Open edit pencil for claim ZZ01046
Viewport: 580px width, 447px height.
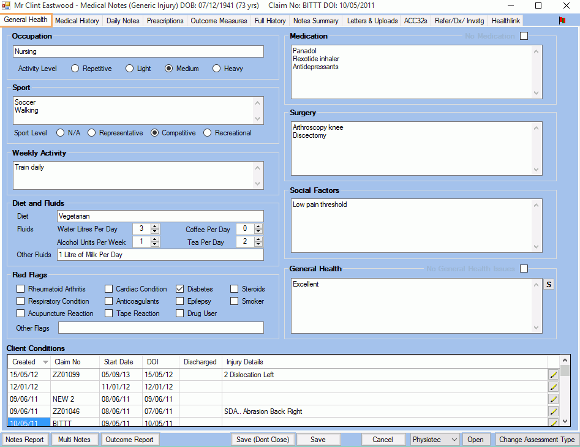[x=553, y=411]
